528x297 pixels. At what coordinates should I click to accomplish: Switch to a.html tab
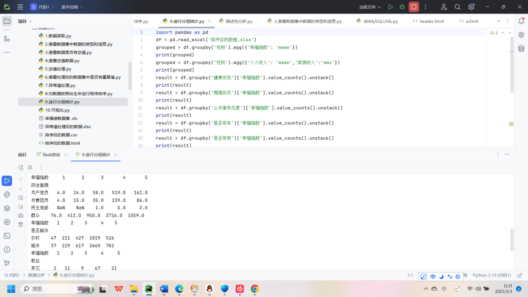[x=469, y=21]
